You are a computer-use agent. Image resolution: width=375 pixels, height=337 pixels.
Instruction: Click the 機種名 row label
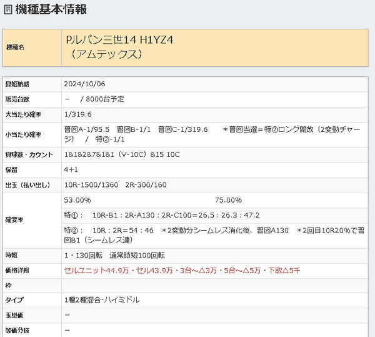point(15,48)
